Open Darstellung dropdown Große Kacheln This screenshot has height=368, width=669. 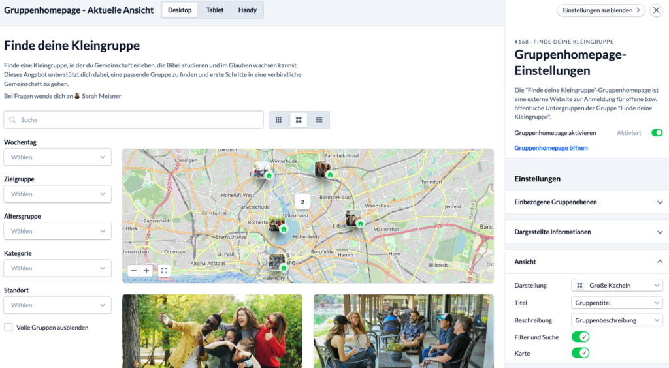(x=617, y=285)
